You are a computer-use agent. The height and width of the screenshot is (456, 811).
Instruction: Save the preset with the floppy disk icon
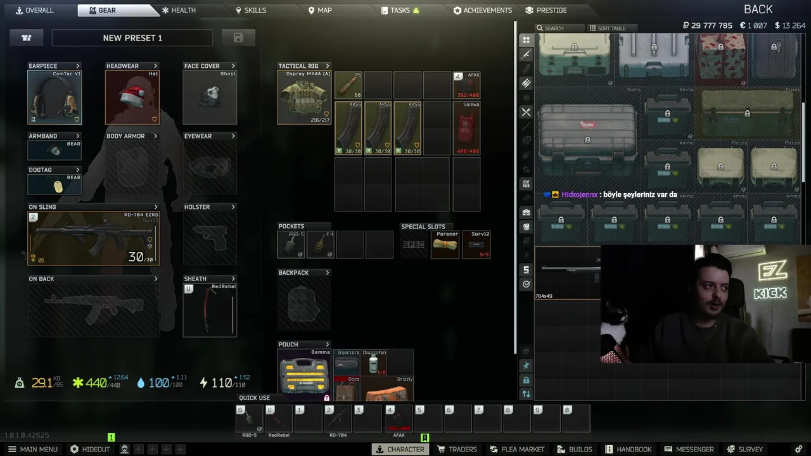238,38
